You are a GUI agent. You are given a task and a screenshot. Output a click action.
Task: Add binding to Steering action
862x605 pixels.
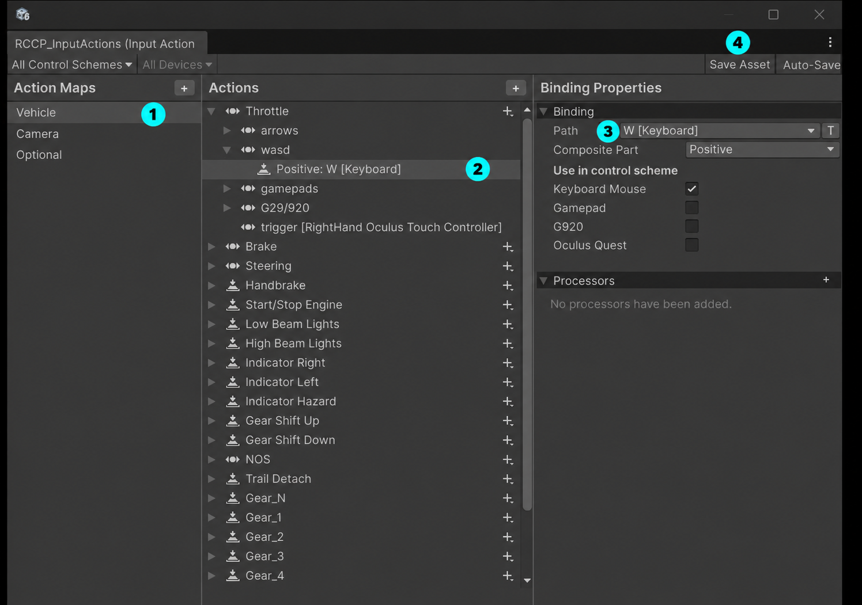[508, 266]
